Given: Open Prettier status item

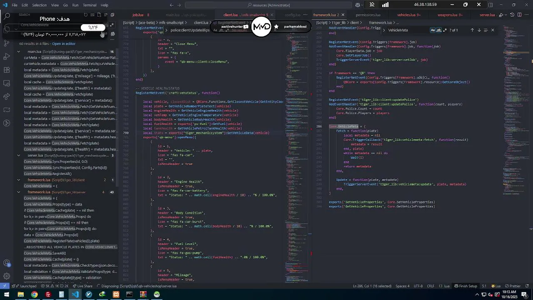Looking at the screenshot, I should (513, 286).
